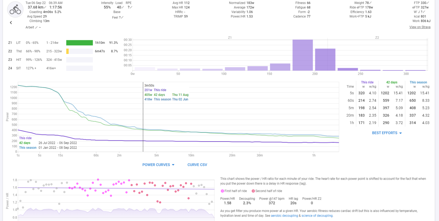Image resolution: width=439 pixels, height=221 pixels.
Task: Toggle This season series in curve legend
Action: pos(28,148)
